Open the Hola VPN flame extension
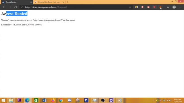 tap(160, 7)
